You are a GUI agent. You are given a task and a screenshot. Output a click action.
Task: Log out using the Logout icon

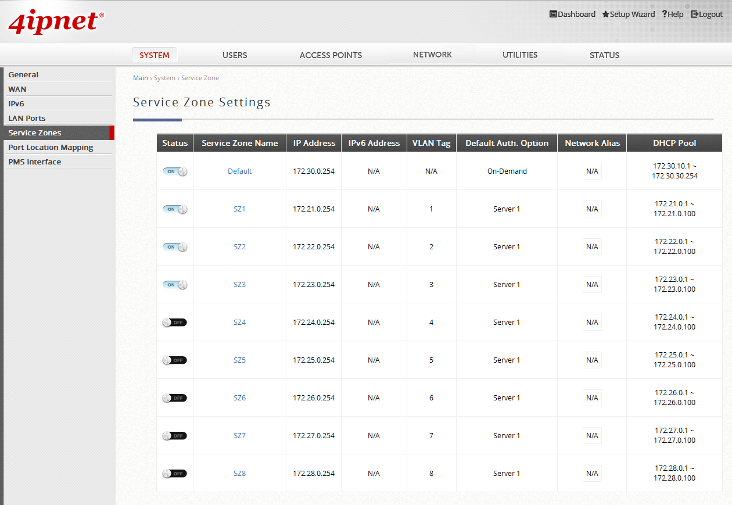tap(694, 14)
